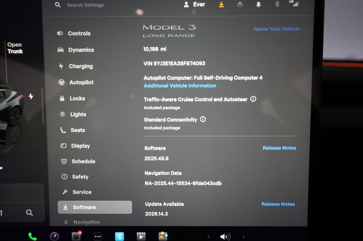Open the Dashcam icon with red dot
363x241 pixels.
[76, 236]
